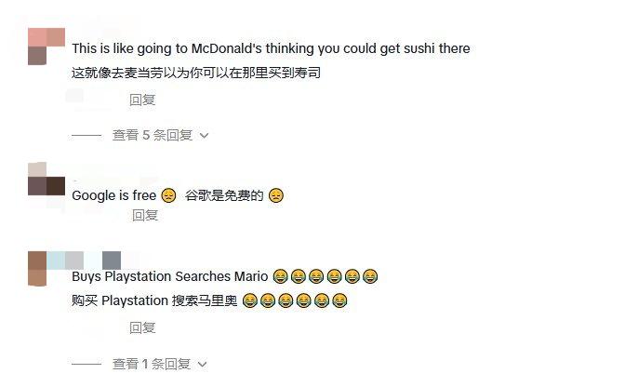Click Chinese translation 这就像去麦当劳 line

[196, 73]
